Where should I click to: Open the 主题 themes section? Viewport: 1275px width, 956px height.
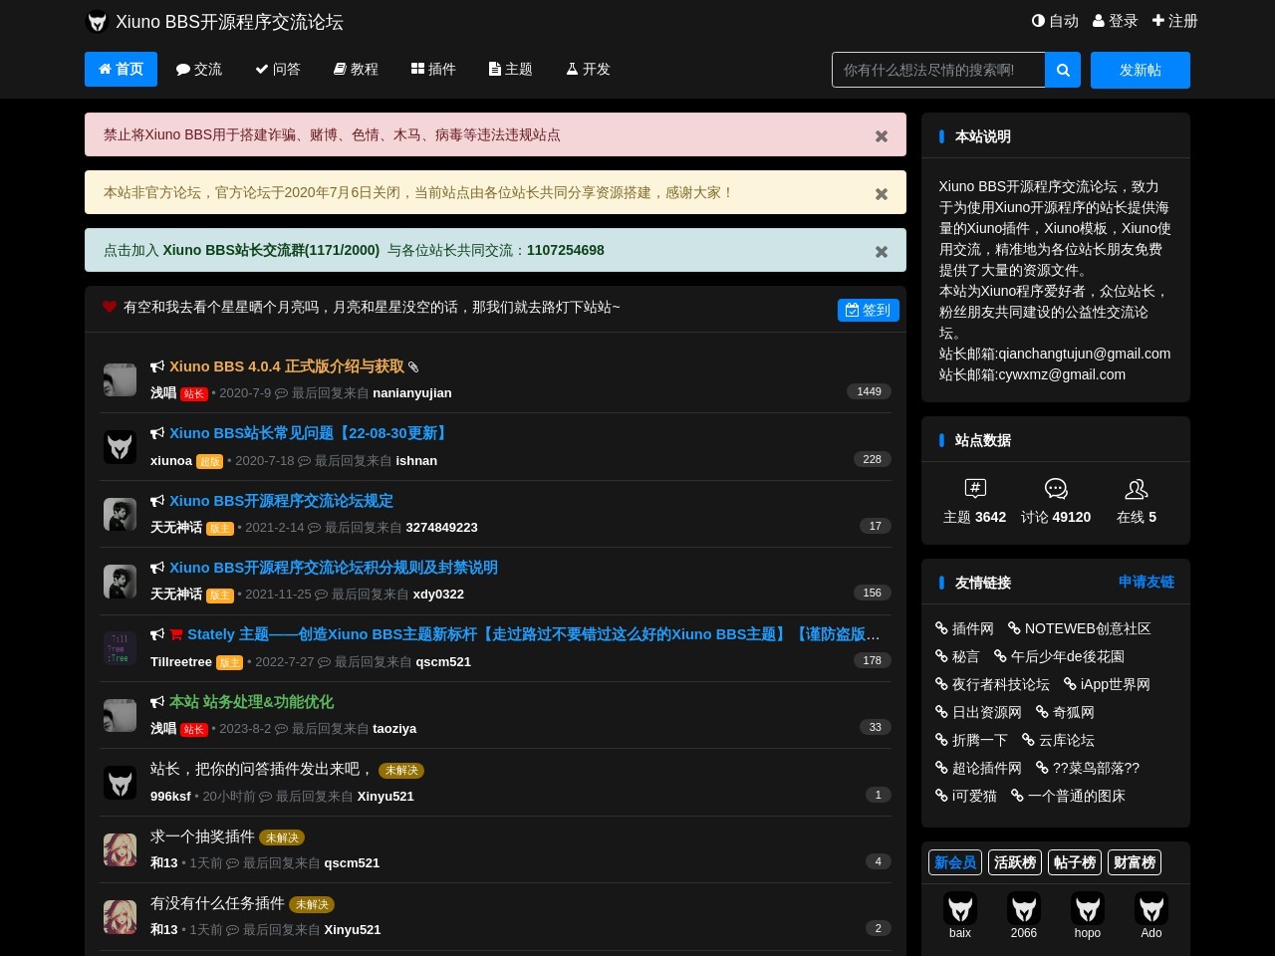coord(511,69)
